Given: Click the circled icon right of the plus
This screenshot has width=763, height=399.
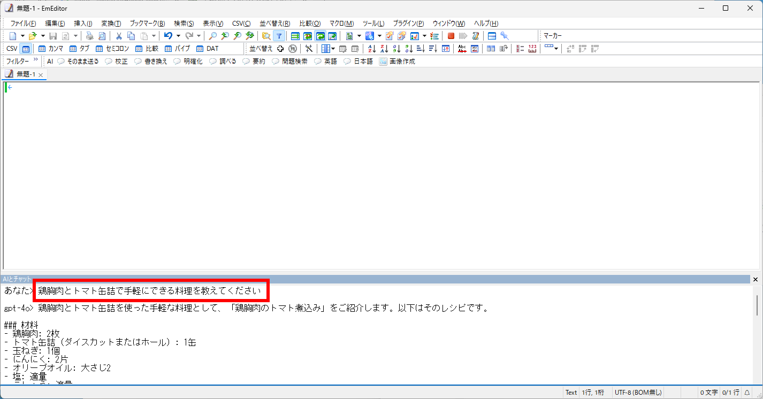Looking at the screenshot, I should point(292,49).
